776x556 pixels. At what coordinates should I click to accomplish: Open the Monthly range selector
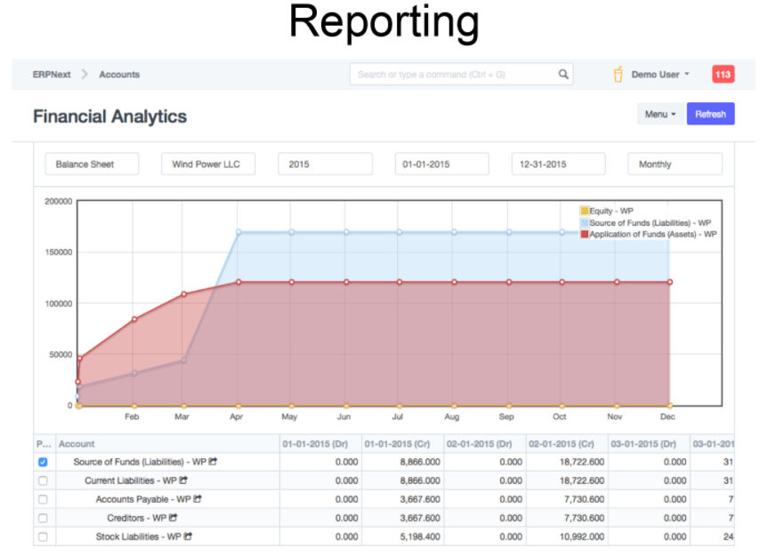point(675,165)
